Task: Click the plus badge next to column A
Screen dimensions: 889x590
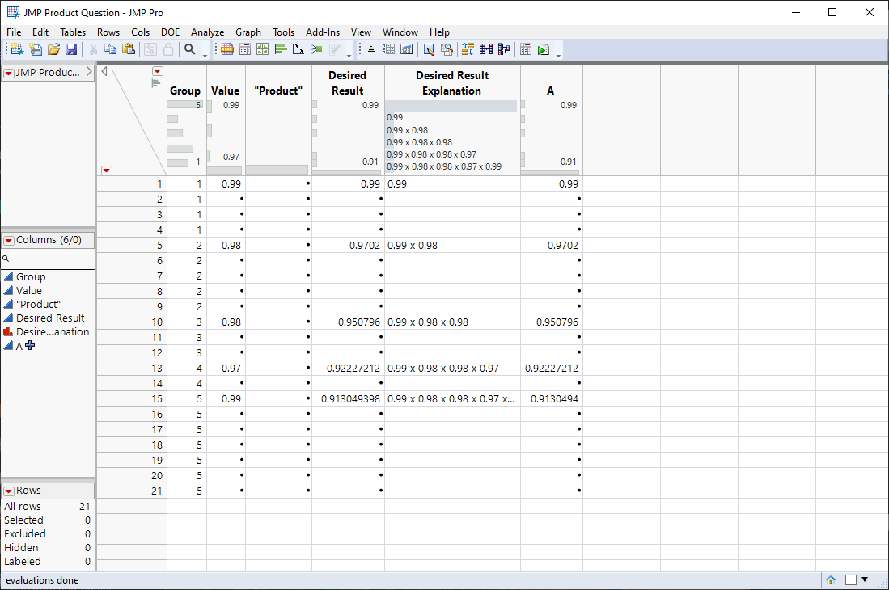Action: pos(29,345)
